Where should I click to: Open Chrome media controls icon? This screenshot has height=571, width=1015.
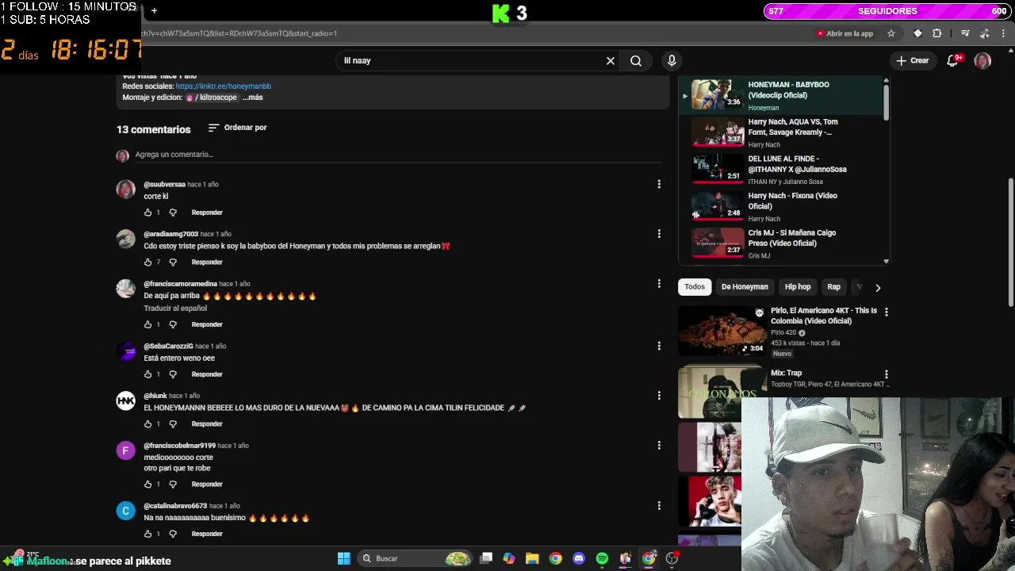click(x=965, y=33)
